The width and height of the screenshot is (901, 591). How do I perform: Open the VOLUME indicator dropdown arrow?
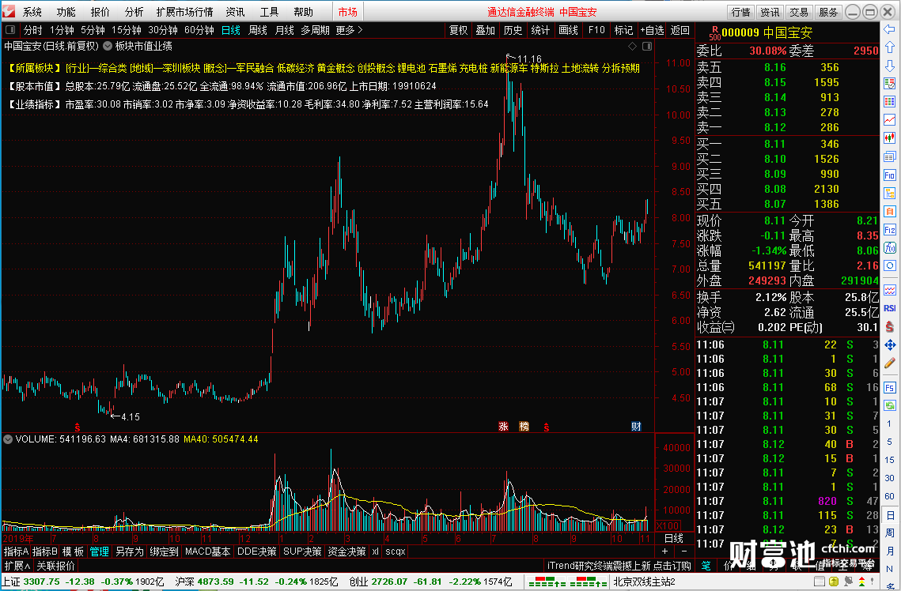(x=8, y=439)
